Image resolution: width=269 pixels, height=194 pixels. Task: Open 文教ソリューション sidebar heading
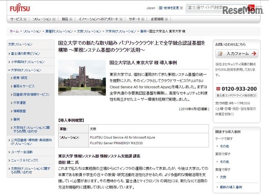pyautogui.click(x=20, y=44)
